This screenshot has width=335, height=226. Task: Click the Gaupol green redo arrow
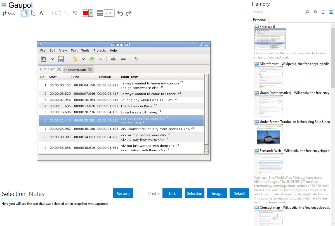92,59
